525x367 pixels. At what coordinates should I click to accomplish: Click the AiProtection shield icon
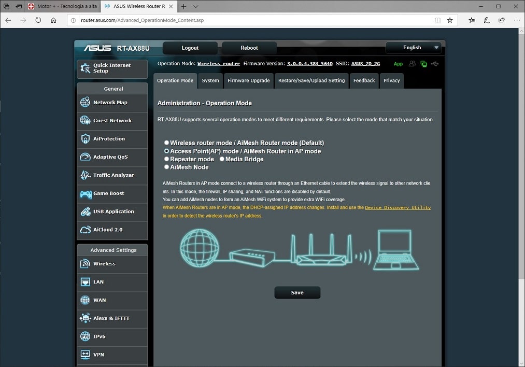point(85,139)
